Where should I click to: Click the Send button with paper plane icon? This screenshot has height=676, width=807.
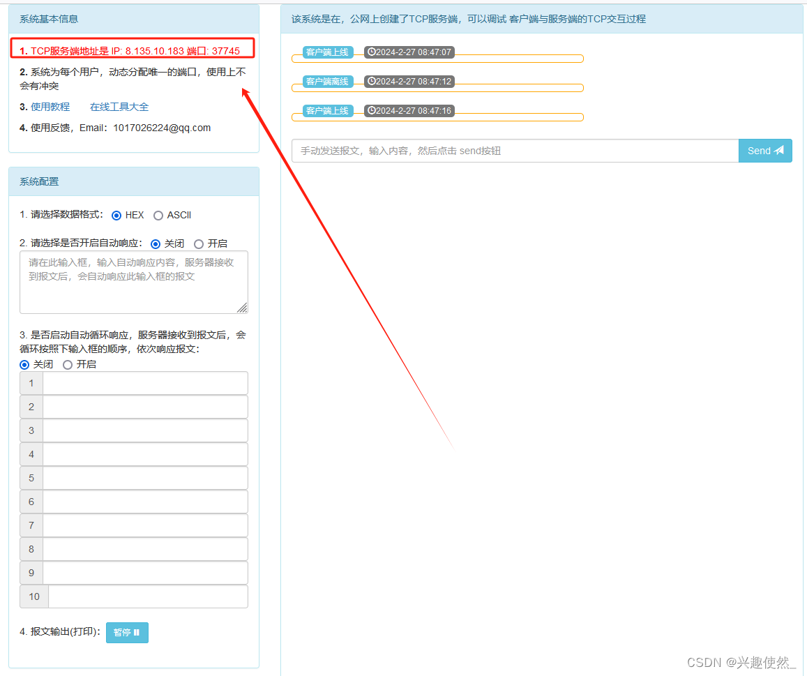coord(764,151)
